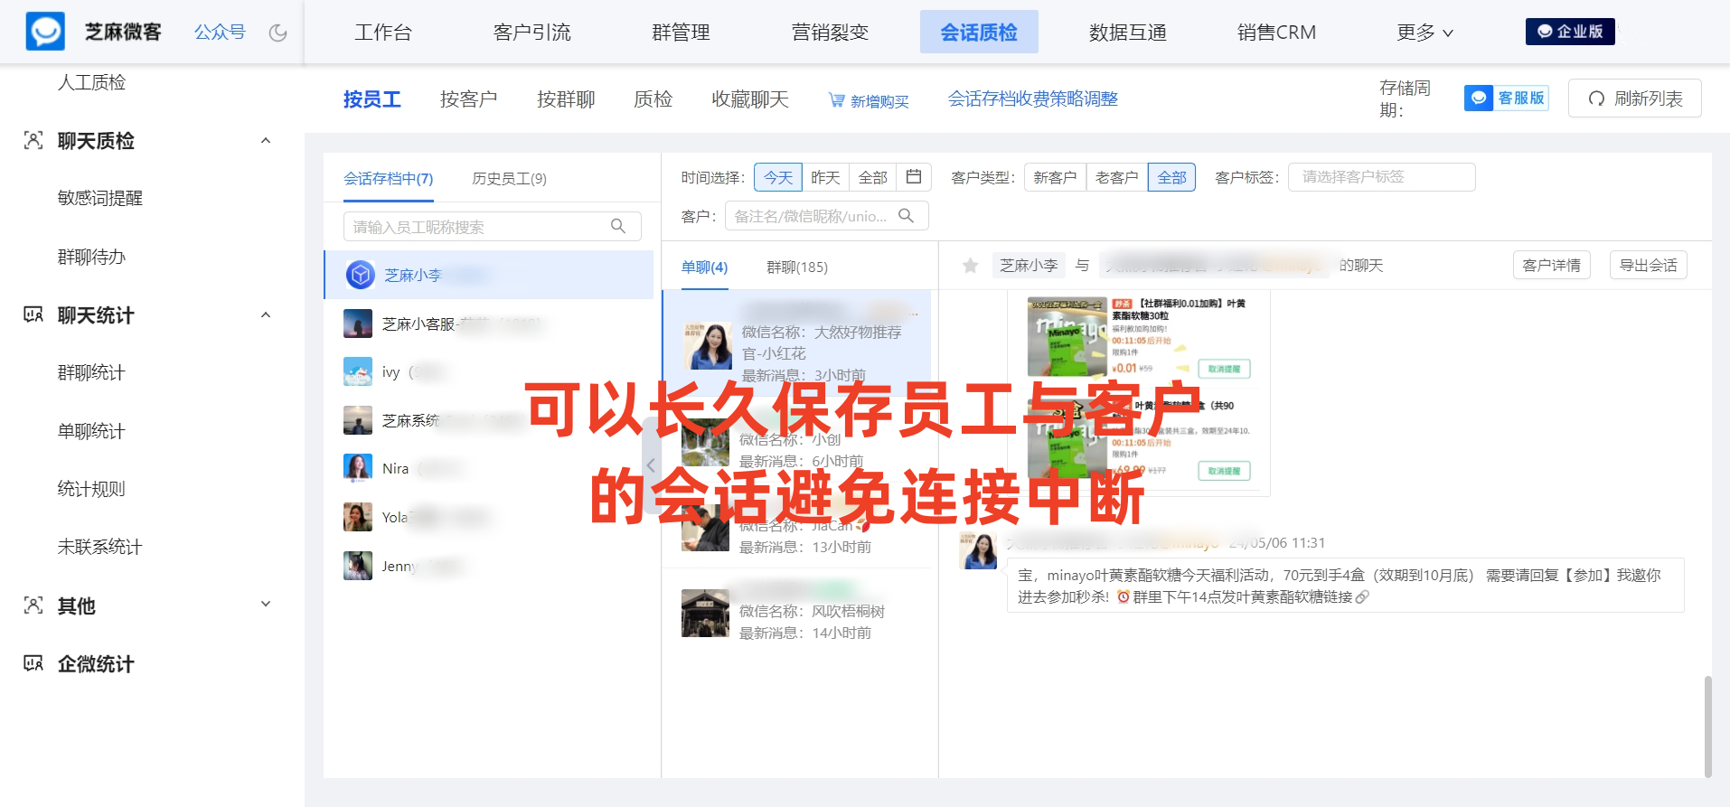Select 昨天 time filter
Screen dimensions: 1730x807
point(825,177)
